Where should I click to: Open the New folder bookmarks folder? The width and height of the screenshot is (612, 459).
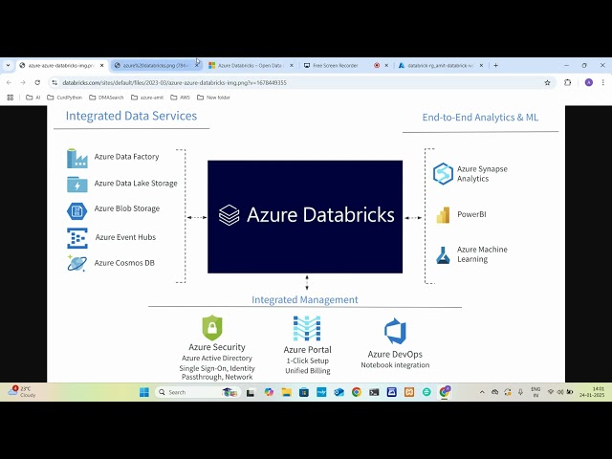click(x=213, y=98)
